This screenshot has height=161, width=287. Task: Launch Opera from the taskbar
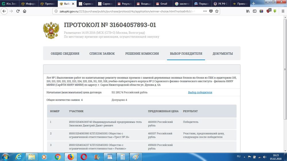click(84, 157)
